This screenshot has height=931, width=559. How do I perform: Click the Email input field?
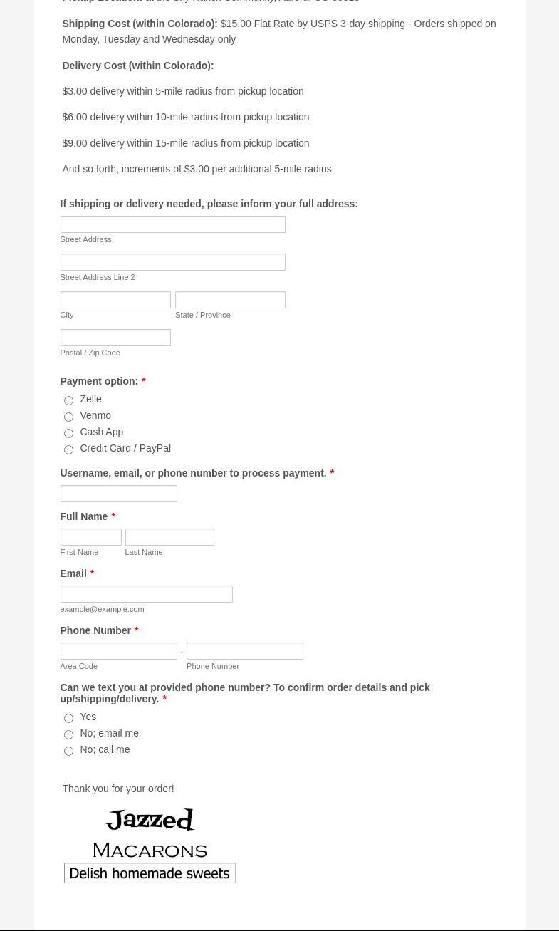coord(146,594)
